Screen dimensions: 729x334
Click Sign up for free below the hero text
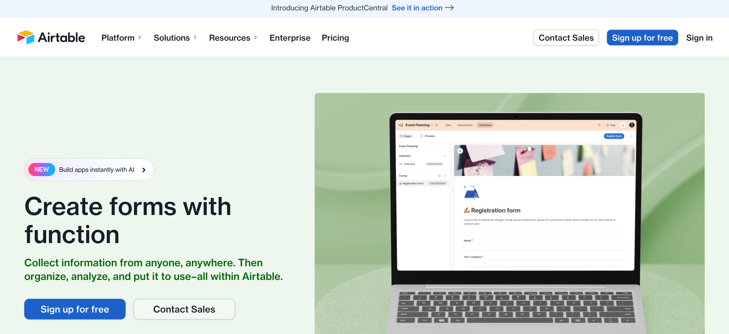point(75,309)
